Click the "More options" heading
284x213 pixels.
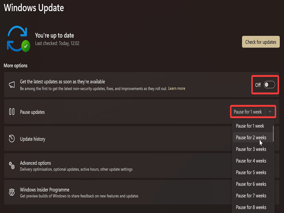tap(16, 66)
